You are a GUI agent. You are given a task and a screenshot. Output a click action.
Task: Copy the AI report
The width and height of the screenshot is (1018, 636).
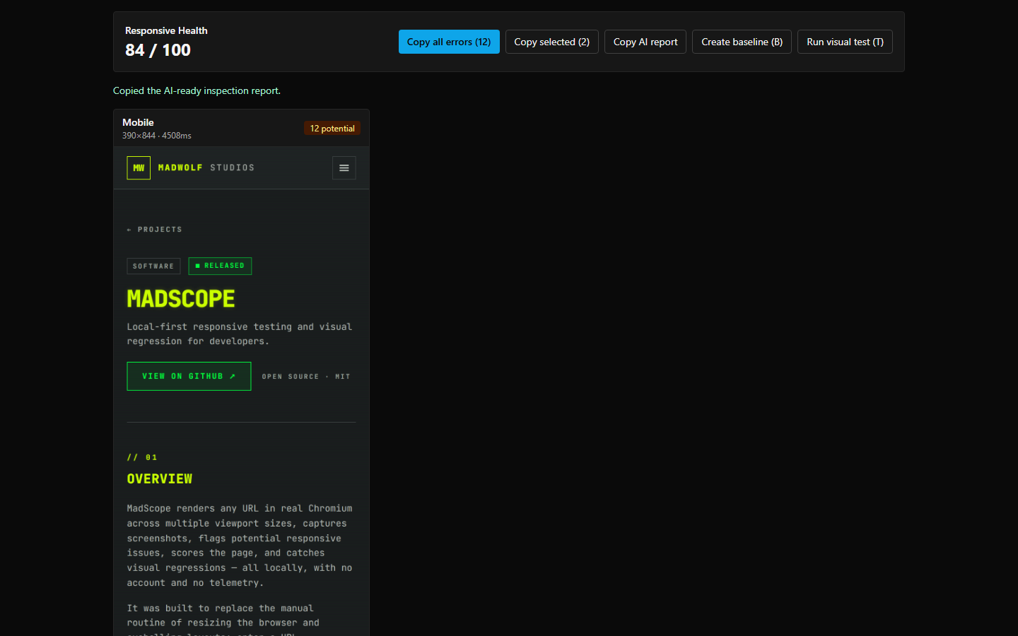(x=645, y=42)
